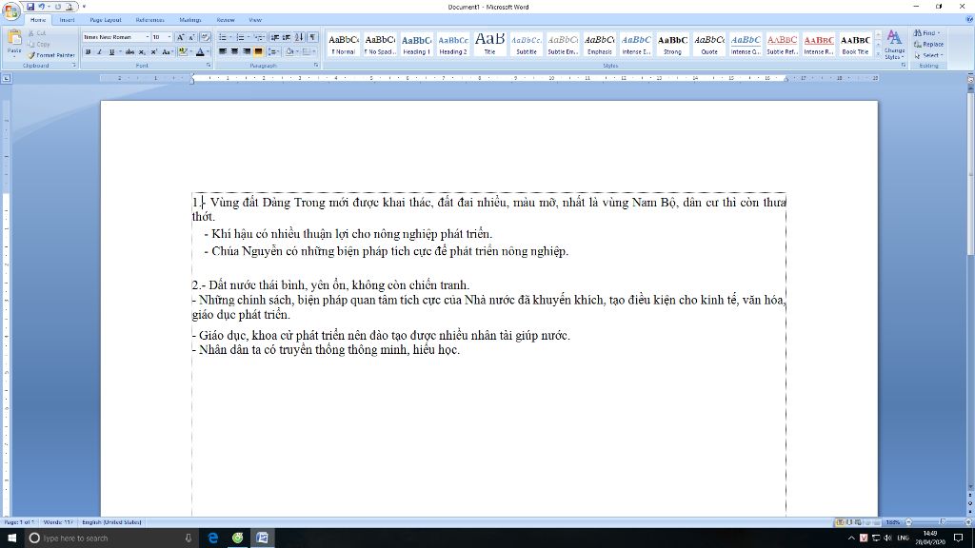
Task: Decrease paragraph indent
Action: [275, 37]
